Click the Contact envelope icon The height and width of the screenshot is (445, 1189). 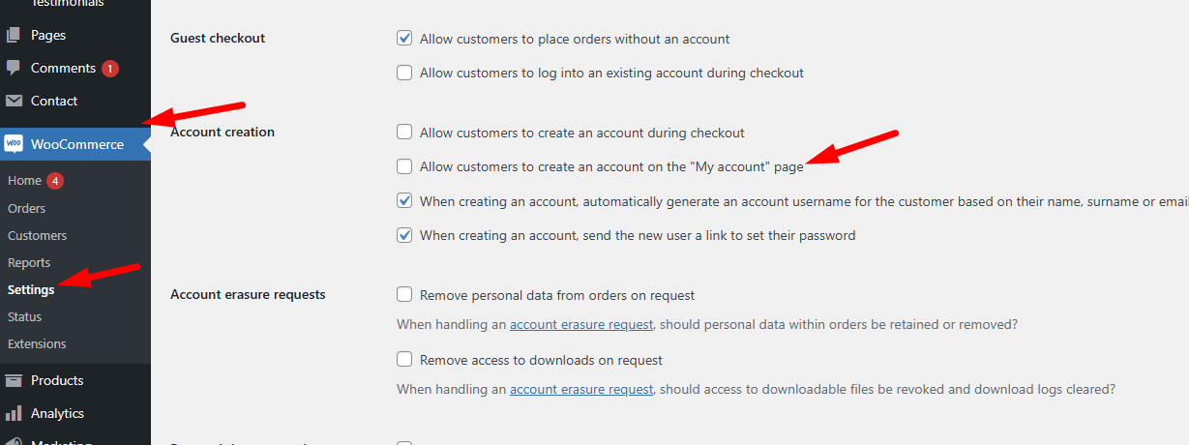click(x=14, y=102)
